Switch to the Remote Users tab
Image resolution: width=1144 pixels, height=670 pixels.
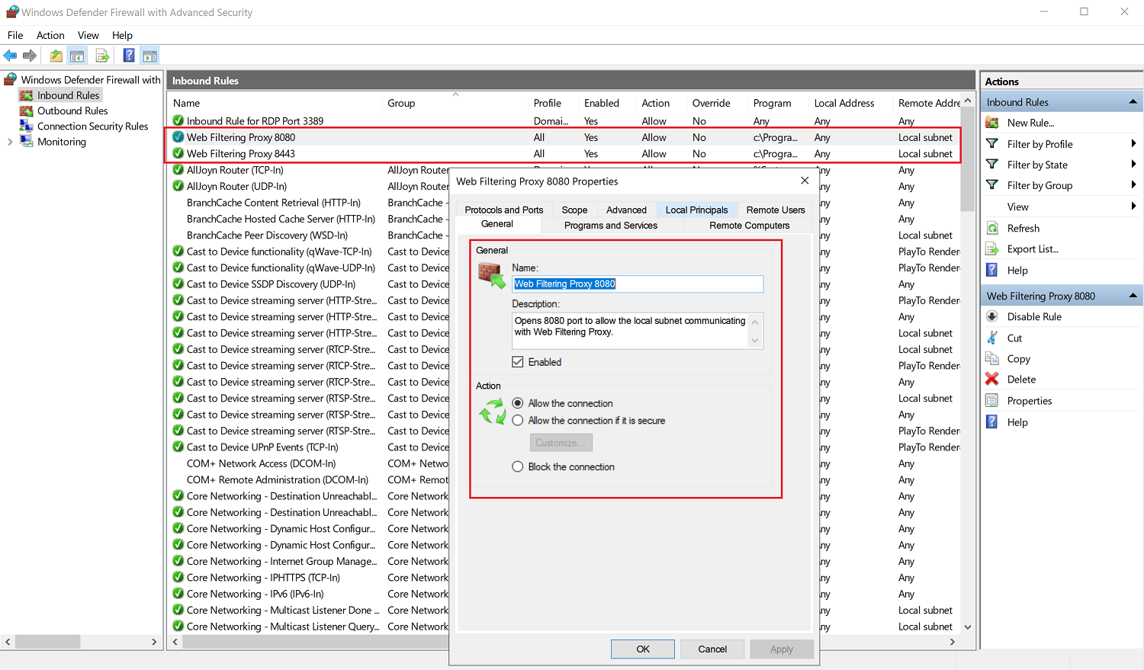coord(776,210)
